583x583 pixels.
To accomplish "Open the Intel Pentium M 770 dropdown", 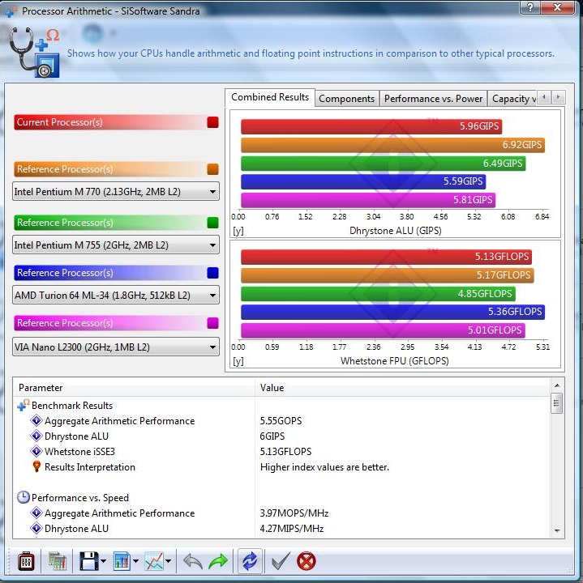I will 116,192.
